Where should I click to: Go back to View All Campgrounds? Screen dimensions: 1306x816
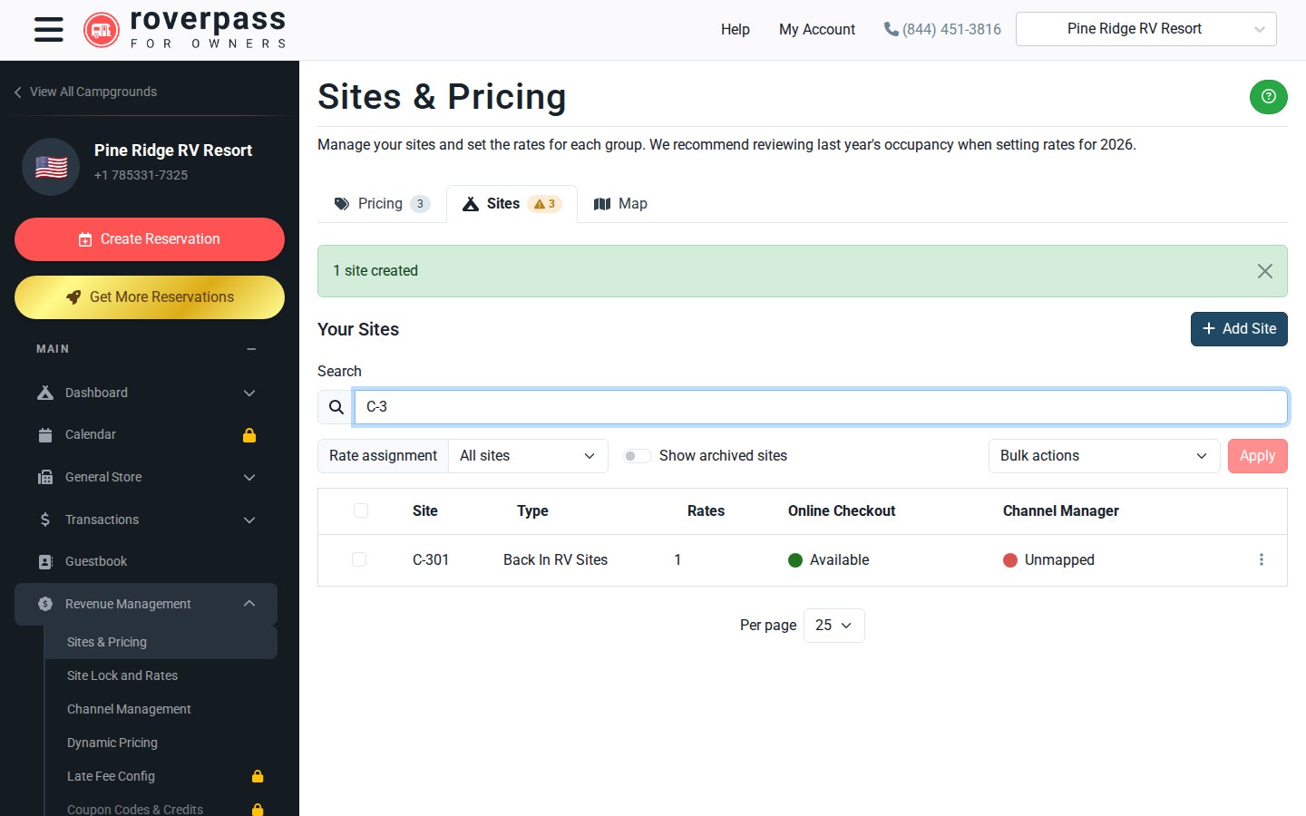coord(85,92)
